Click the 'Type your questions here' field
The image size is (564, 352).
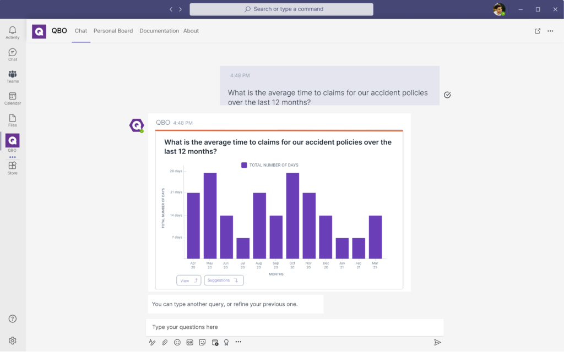(295, 327)
